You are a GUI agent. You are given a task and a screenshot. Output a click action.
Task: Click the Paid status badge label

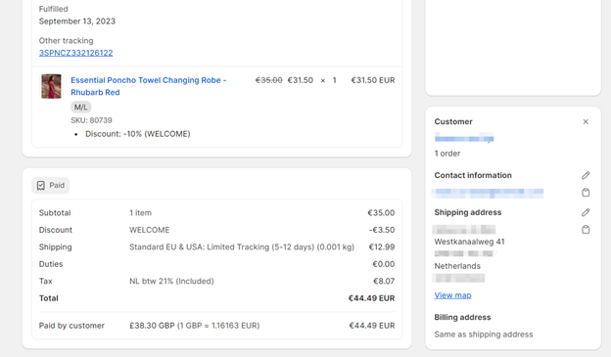coord(57,185)
